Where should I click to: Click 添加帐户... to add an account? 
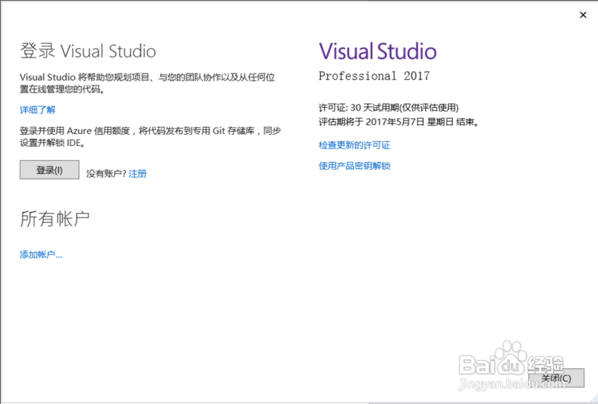coord(41,255)
